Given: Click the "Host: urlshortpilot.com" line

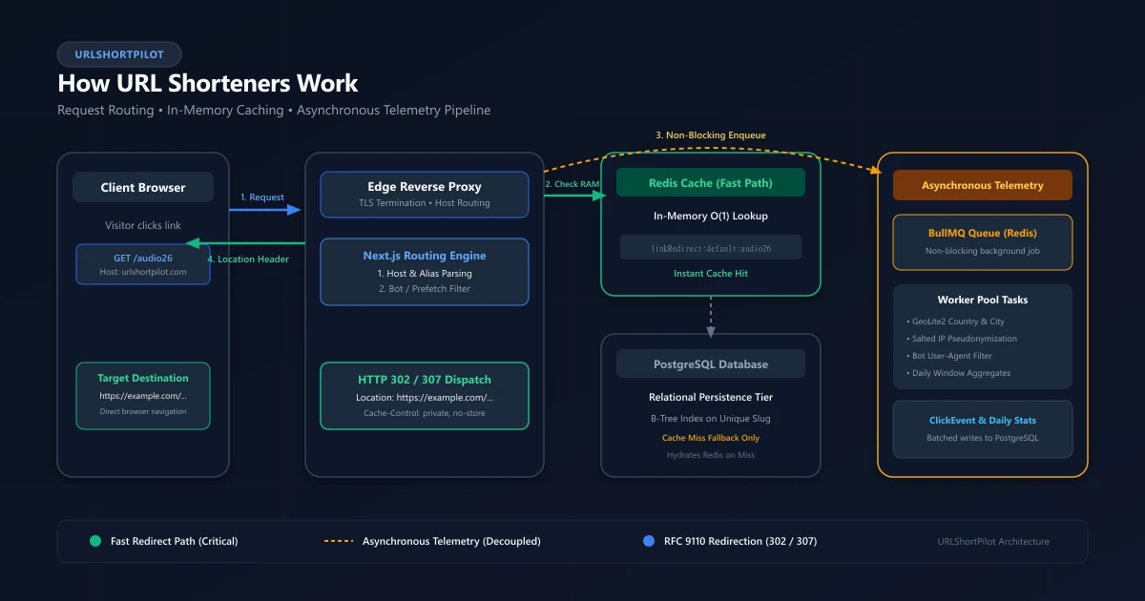Looking at the screenshot, I should click(x=143, y=272).
